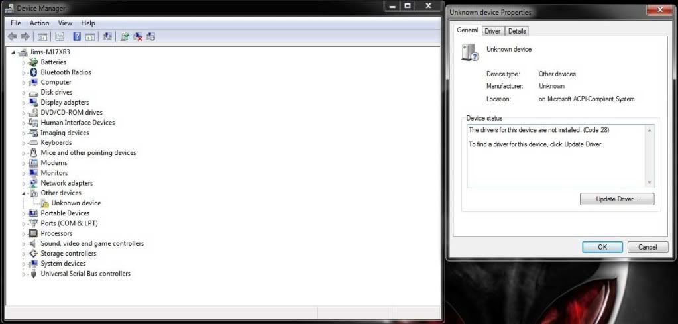The width and height of the screenshot is (678, 324).
Task: Click the Disable device toolbar icon
Action: [x=150, y=36]
